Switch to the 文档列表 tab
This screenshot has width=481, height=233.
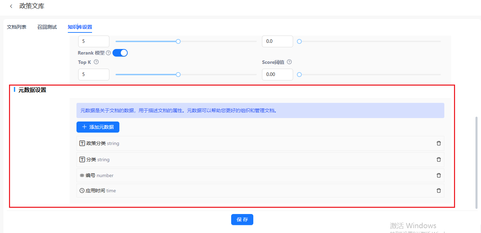coord(17,27)
